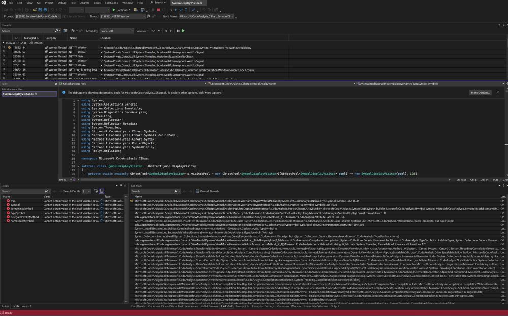Click the error icon beside 'symbol' local
Screen dimensions: 508x316
pos(8,205)
